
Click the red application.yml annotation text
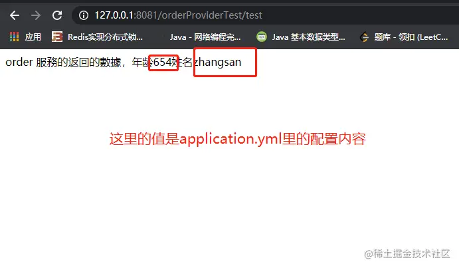pos(237,139)
